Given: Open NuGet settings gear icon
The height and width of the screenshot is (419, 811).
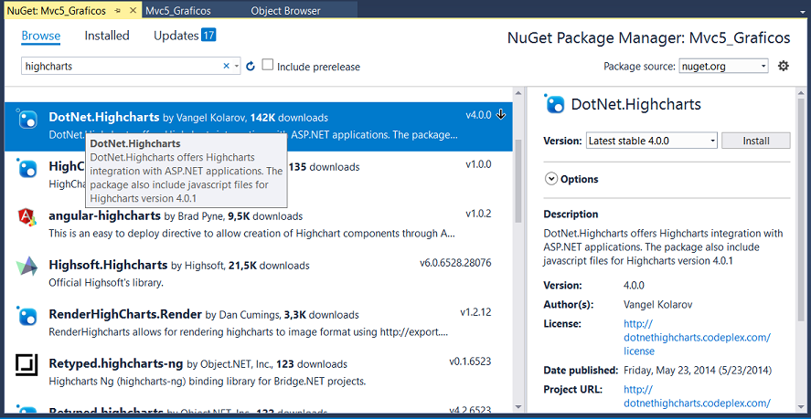Looking at the screenshot, I should click(784, 66).
